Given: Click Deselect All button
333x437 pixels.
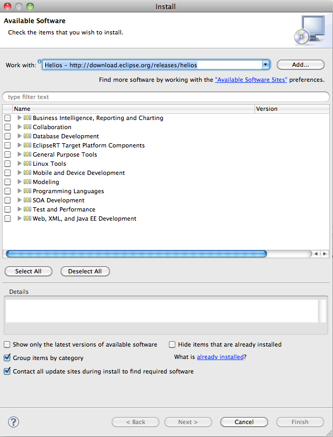Looking at the screenshot, I should coord(85,271).
